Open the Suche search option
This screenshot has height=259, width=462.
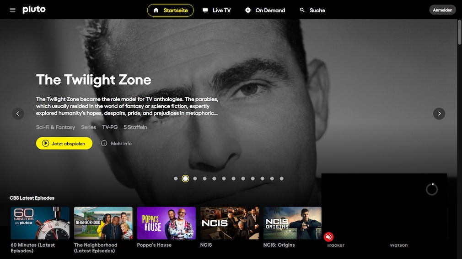pos(312,10)
